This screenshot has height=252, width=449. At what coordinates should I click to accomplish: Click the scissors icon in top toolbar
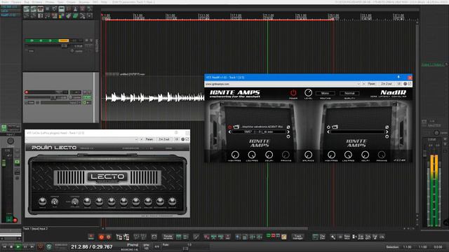[82, 16]
